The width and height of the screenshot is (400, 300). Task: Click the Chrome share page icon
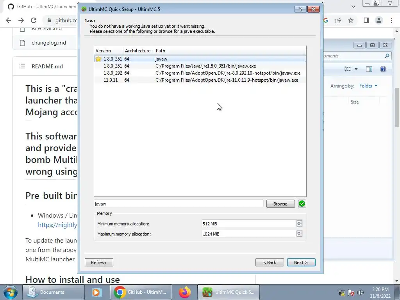(x=338, y=20)
